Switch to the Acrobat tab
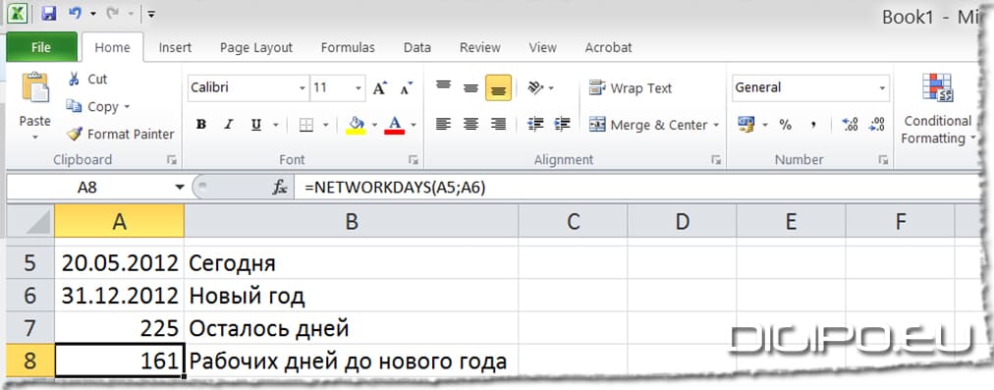 609,47
